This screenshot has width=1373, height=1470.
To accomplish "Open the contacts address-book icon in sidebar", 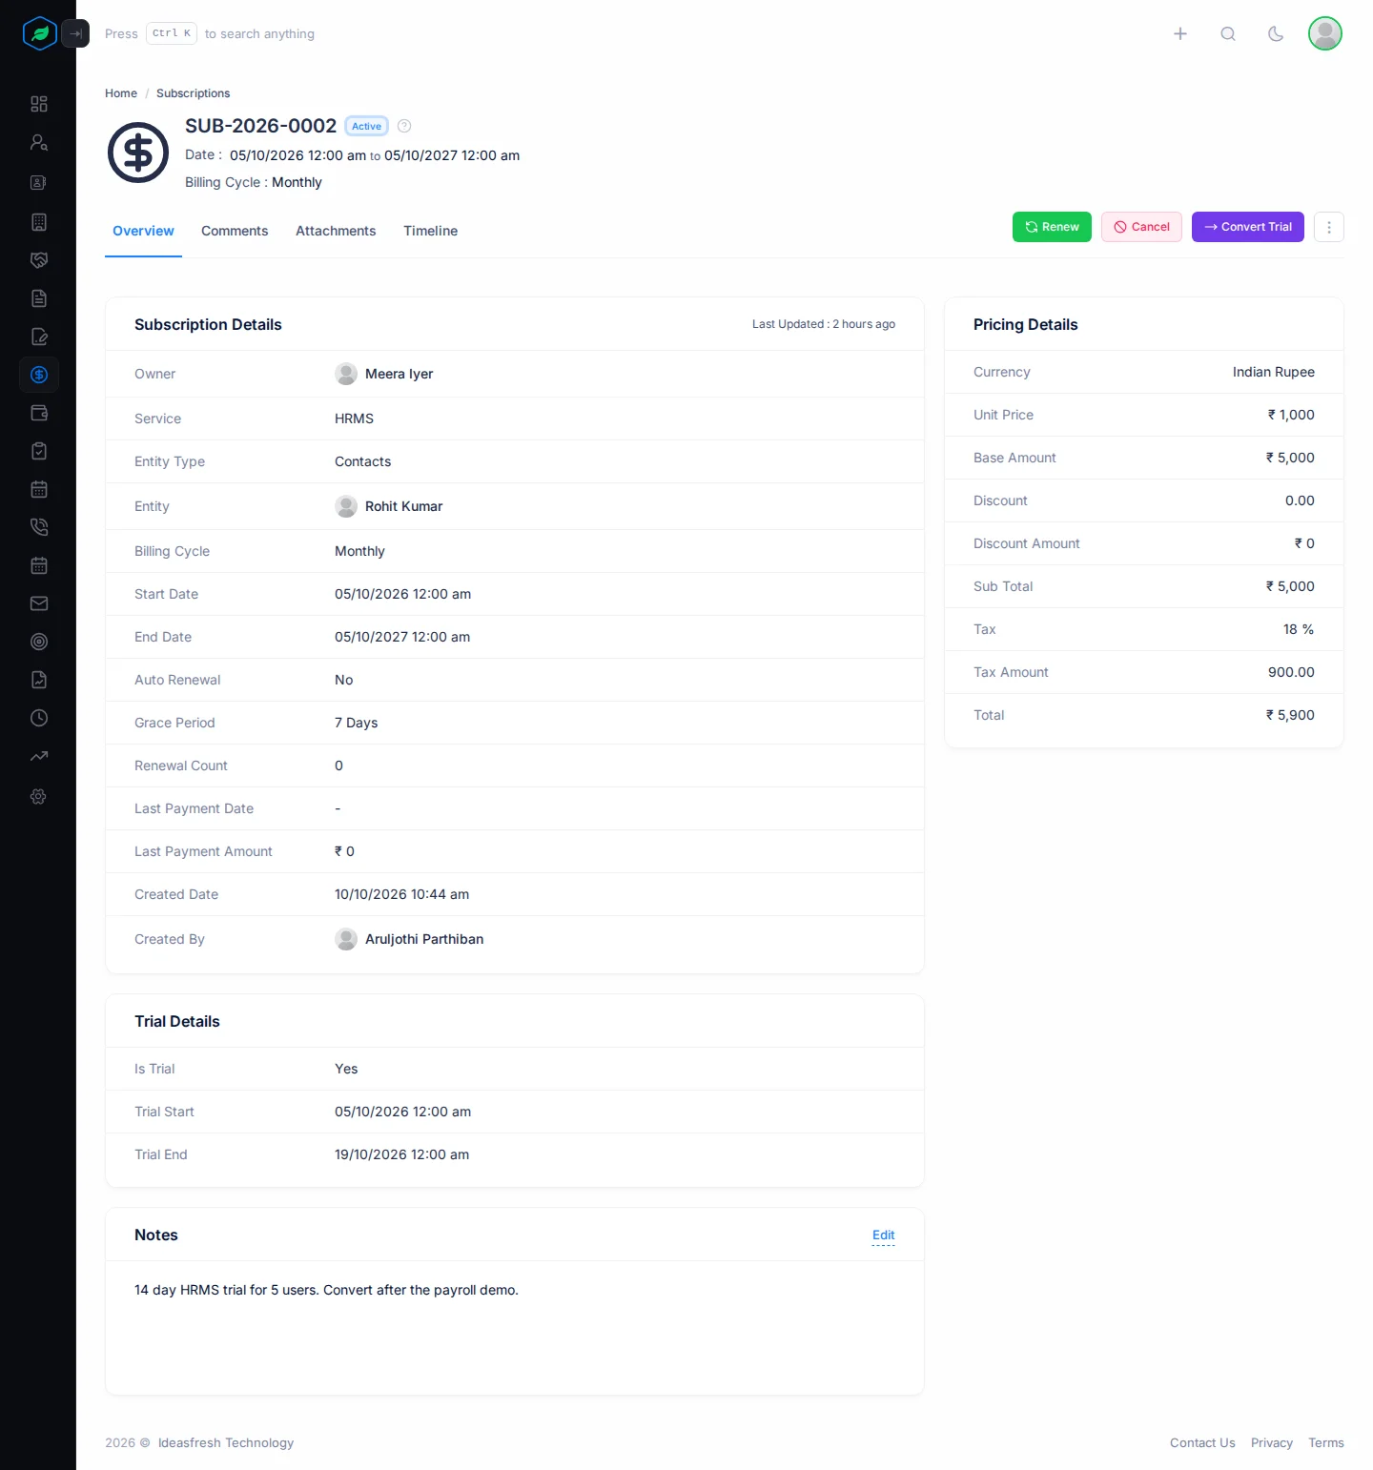I will (39, 182).
